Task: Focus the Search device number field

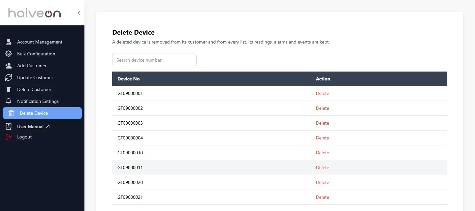Action: 154,60
